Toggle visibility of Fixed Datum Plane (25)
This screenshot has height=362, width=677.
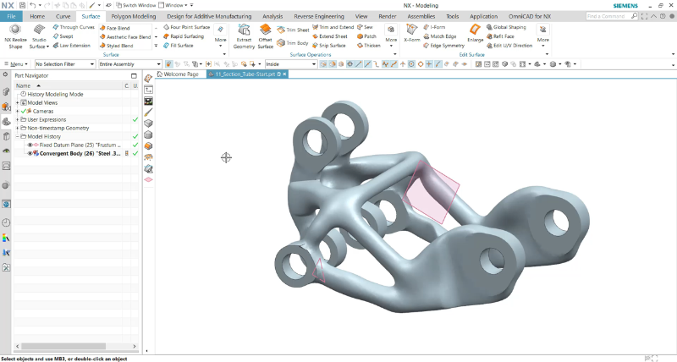[30, 145]
